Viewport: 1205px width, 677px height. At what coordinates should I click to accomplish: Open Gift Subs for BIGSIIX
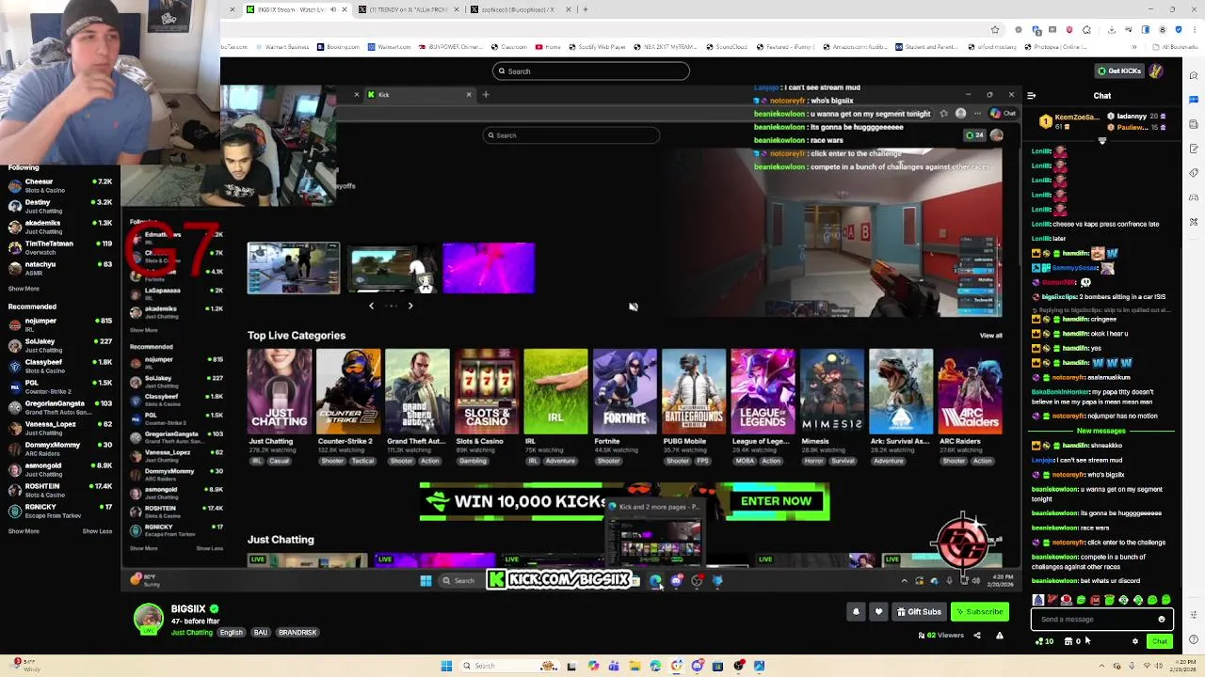919,612
